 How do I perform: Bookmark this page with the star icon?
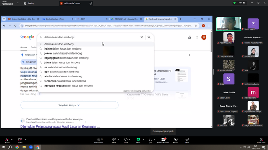pyautogui.click(x=196, y=25)
